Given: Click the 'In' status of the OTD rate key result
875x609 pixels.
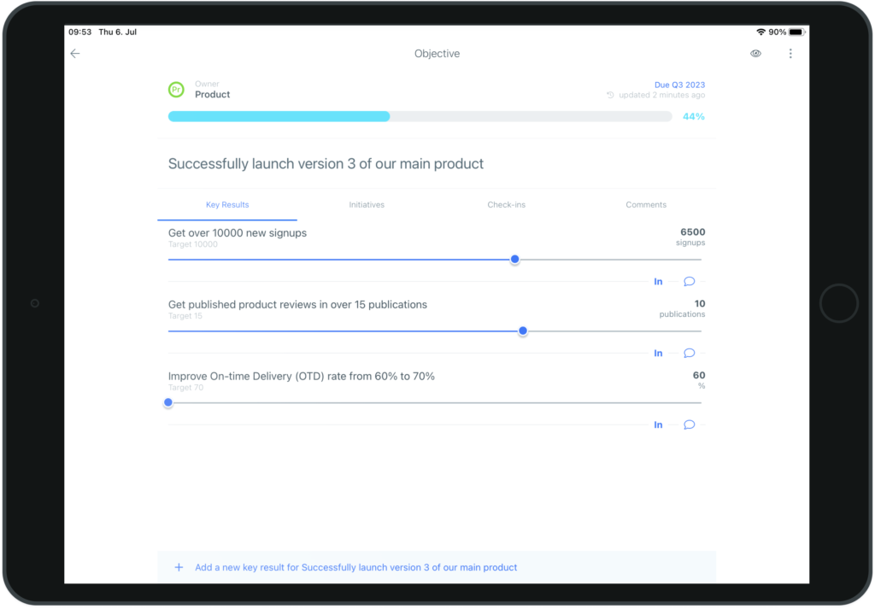Looking at the screenshot, I should [659, 425].
